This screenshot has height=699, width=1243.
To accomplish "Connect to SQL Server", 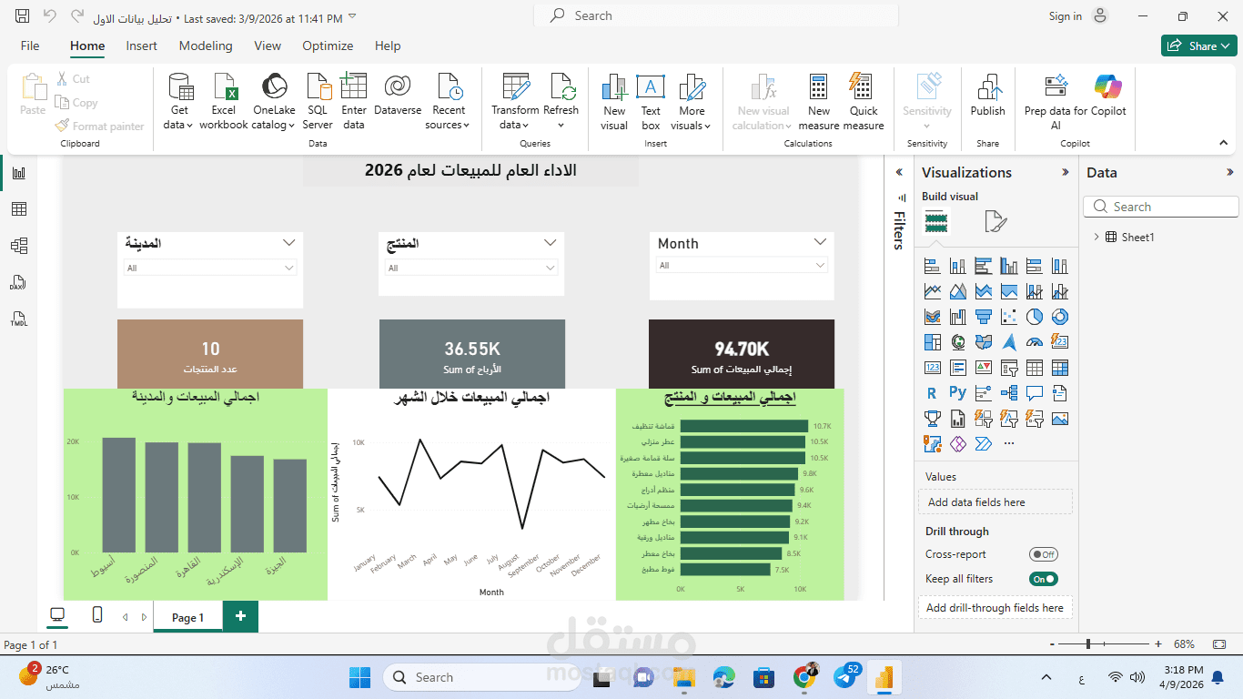I will [318, 101].
